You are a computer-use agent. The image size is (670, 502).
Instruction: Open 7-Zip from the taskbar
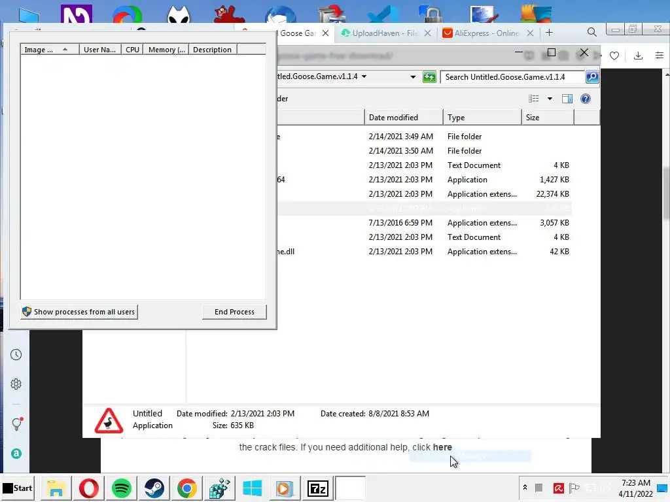pos(317,488)
